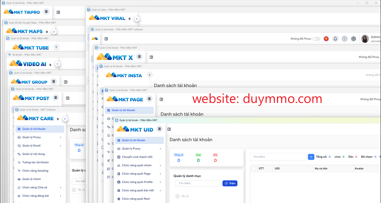Open Quản lý nội dung in MKT CARE
This screenshot has width=381, height=203.
[40, 154]
